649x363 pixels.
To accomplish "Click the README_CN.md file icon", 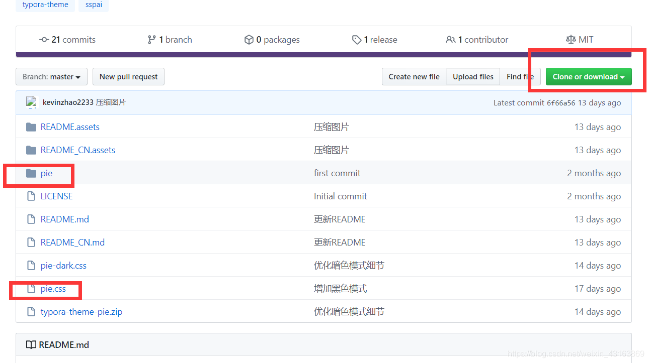I will (31, 243).
